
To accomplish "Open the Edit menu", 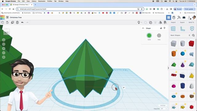I will pos(23,1).
